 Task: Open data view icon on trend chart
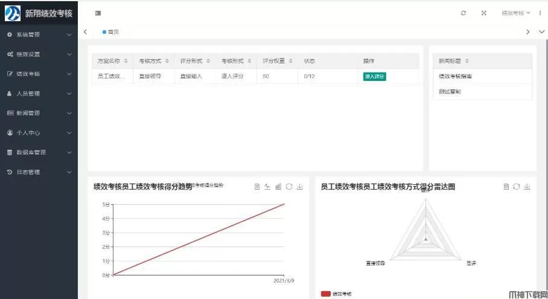pyautogui.click(x=257, y=187)
